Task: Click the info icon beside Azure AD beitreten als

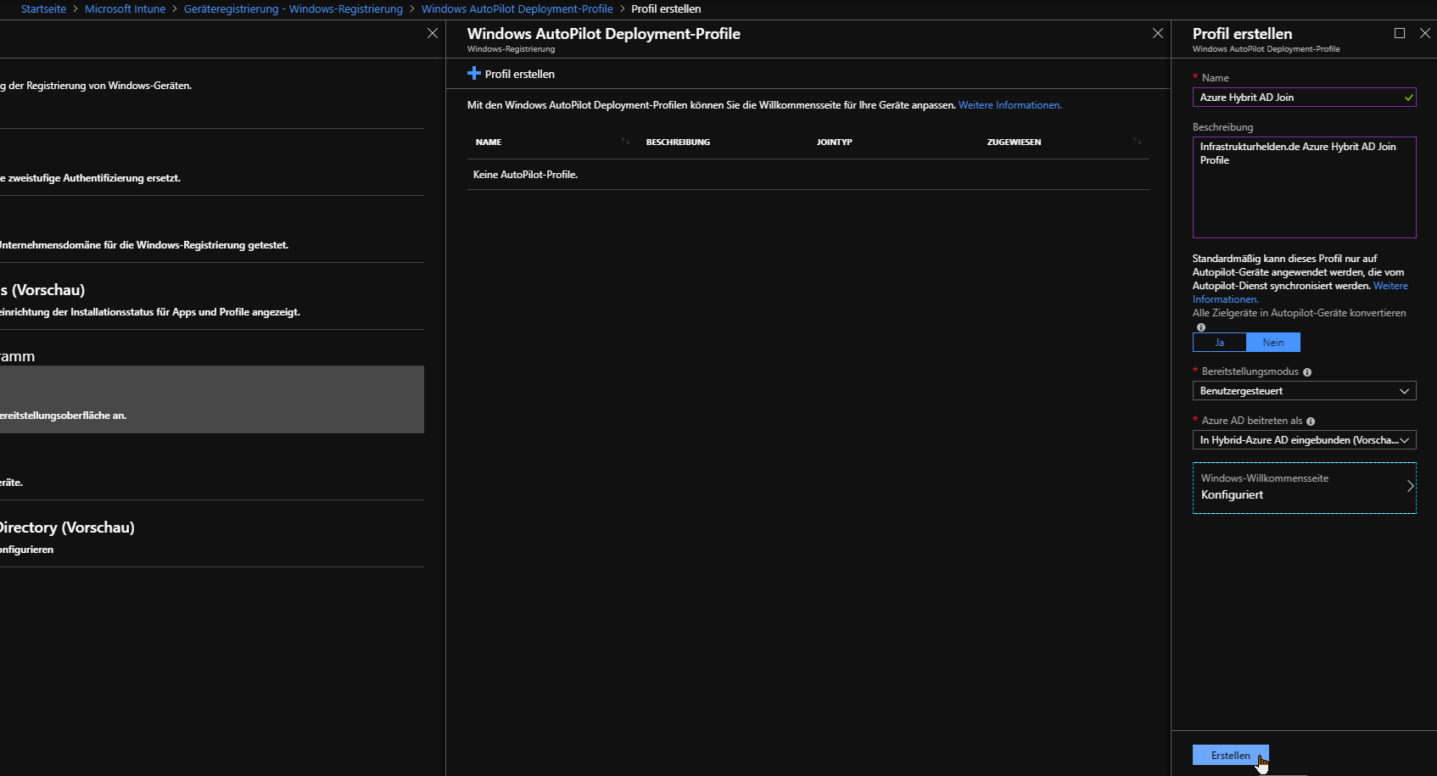Action: [1311, 421]
